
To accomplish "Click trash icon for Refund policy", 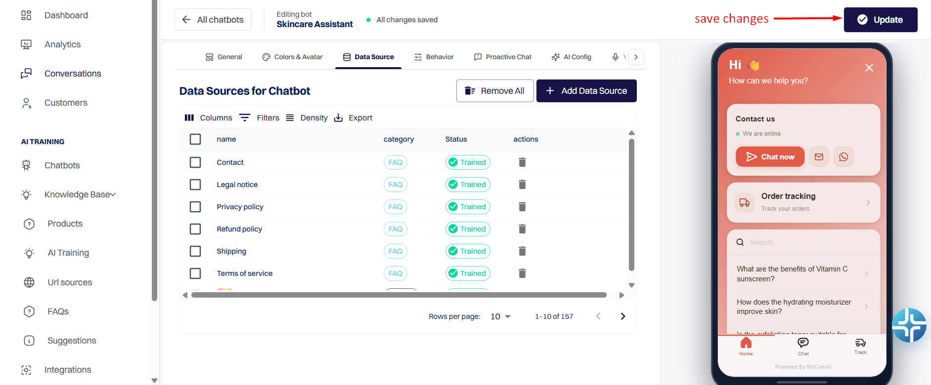I will pos(522,229).
